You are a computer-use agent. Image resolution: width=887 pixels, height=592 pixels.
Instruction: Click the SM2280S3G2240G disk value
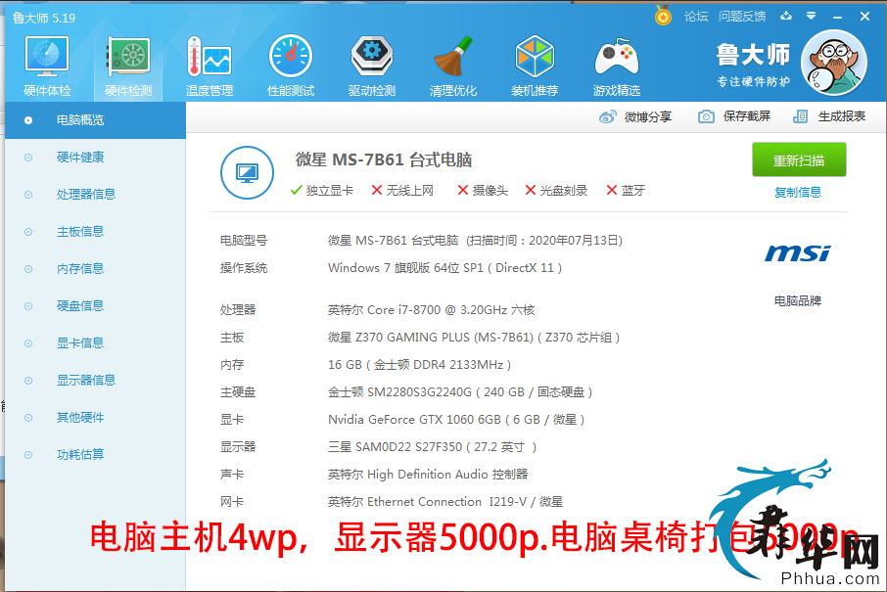click(x=460, y=391)
